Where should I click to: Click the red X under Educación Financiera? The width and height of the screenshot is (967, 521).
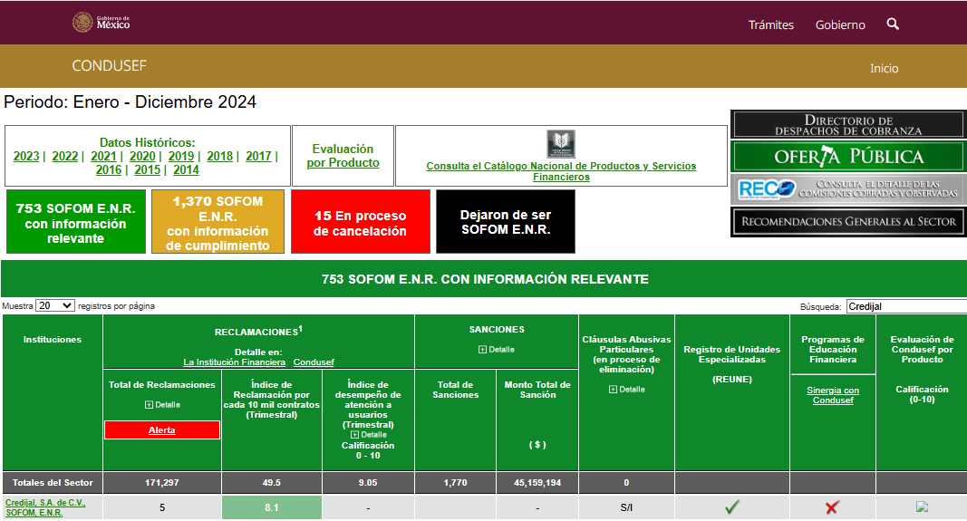832,507
